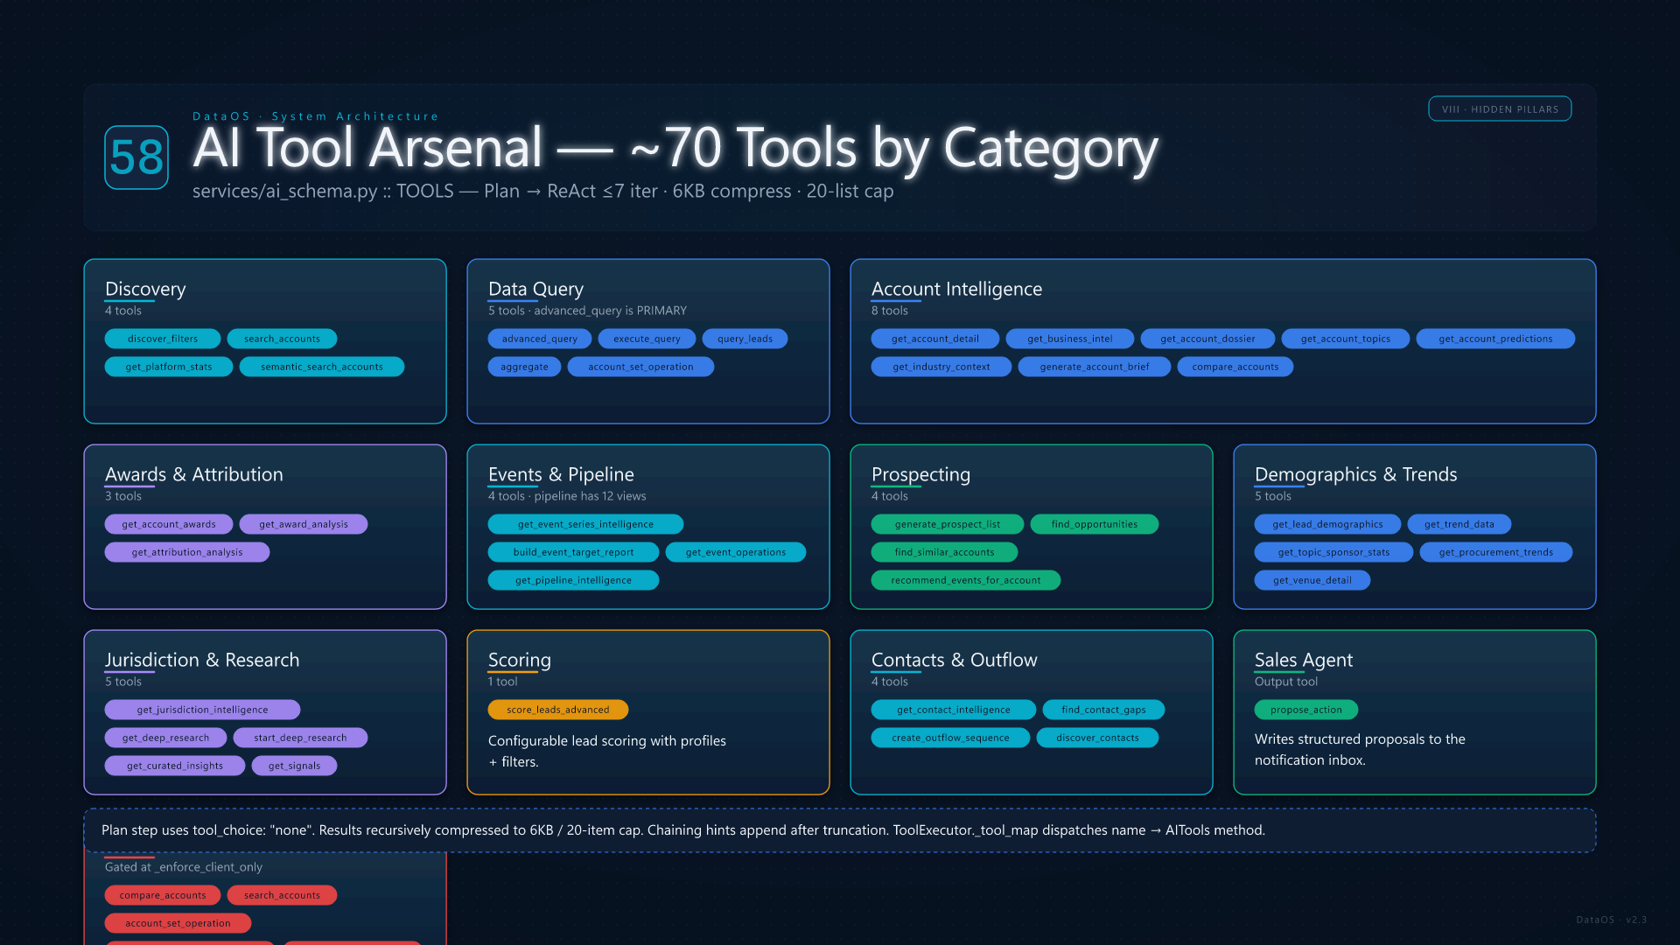Click 'Gated at _enforce_client_only' text
Viewport: 1680px width, 945px height.
pyautogui.click(x=184, y=867)
